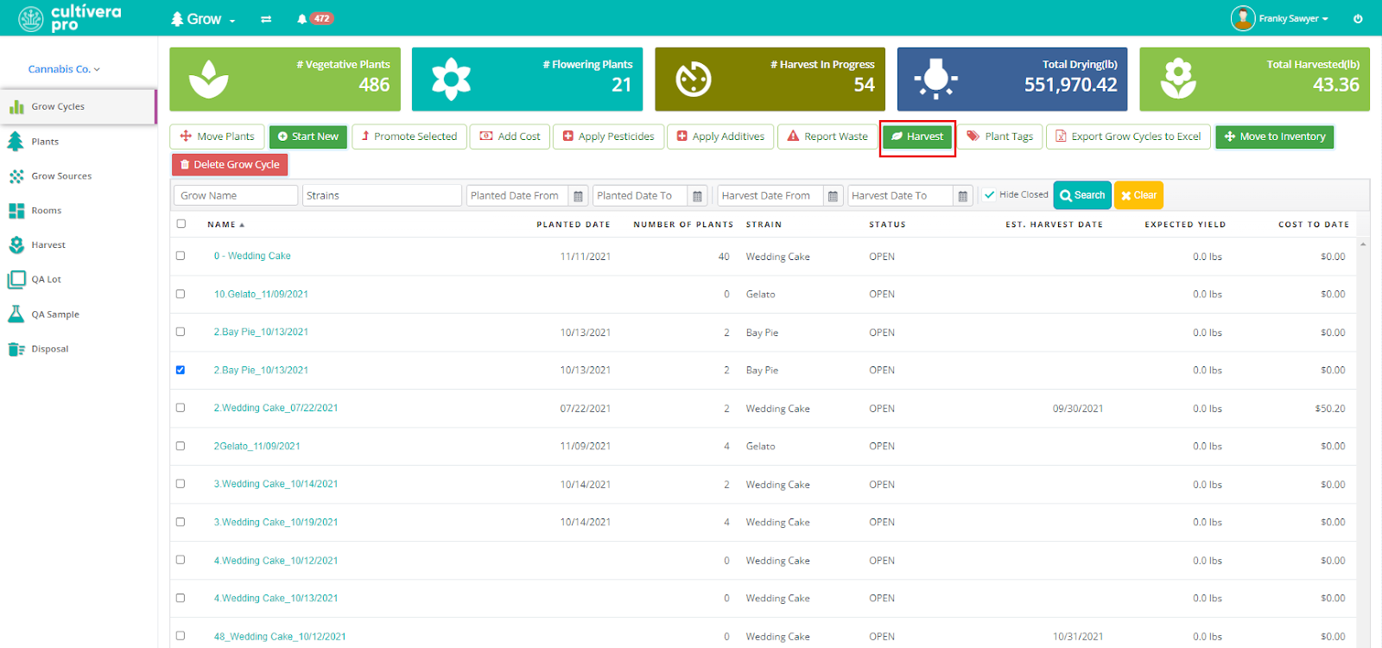Focus Planted Date From field
Screen dimensions: 1382x648
pyautogui.click(x=517, y=195)
